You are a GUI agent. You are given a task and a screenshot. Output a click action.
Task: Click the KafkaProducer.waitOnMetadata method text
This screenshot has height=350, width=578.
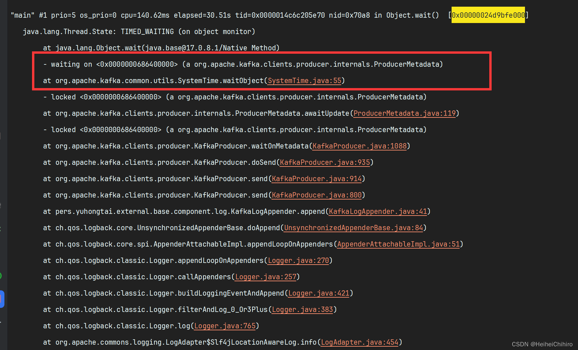pos(251,146)
